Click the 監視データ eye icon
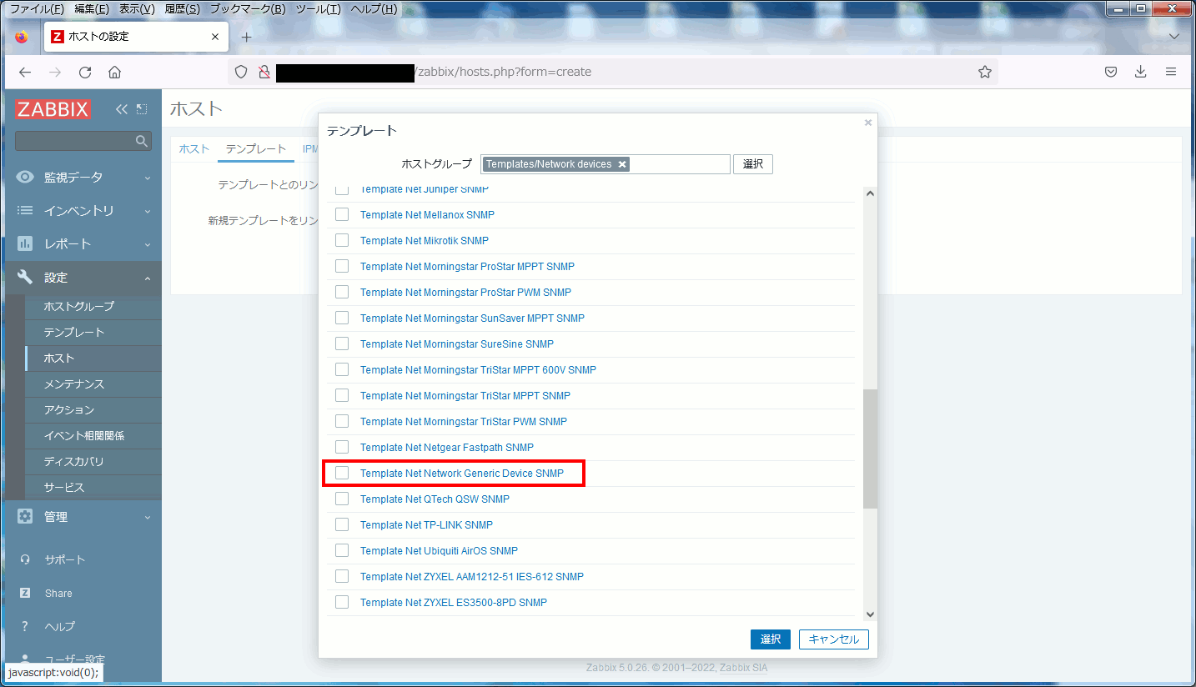This screenshot has height=687, width=1196. click(x=26, y=177)
